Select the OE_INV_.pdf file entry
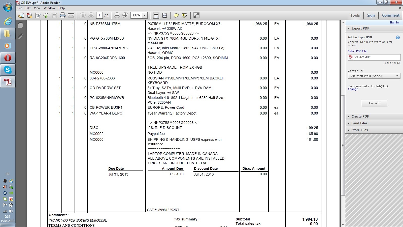The height and width of the screenshot is (227, 403). click(374, 57)
